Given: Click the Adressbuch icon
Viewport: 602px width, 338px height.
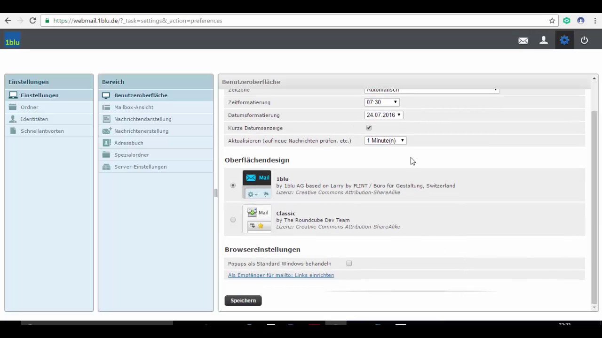Looking at the screenshot, I should tap(106, 143).
